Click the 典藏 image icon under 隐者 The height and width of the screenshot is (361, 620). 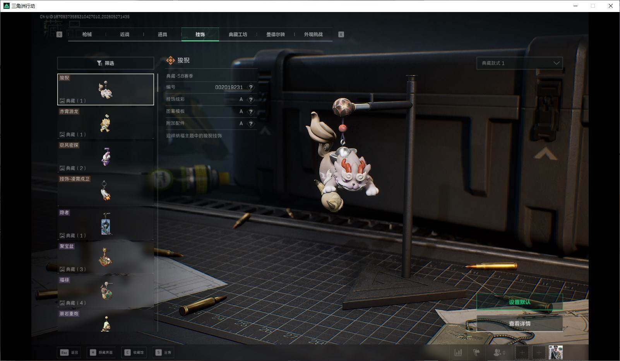pyautogui.click(x=62, y=236)
